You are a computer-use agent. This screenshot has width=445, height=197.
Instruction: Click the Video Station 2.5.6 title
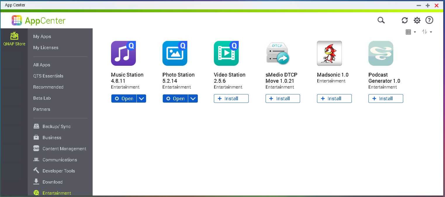tap(230, 78)
